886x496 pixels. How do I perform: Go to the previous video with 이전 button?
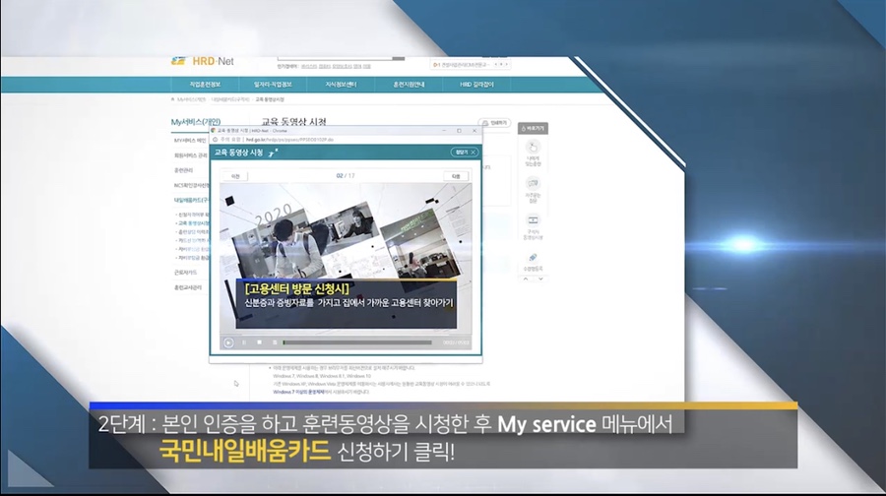(x=235, y=176)
